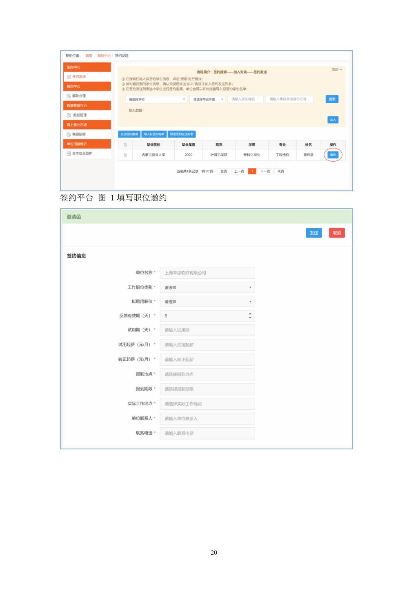Click the 签约发送 sidebar document icon

(69, 77)
